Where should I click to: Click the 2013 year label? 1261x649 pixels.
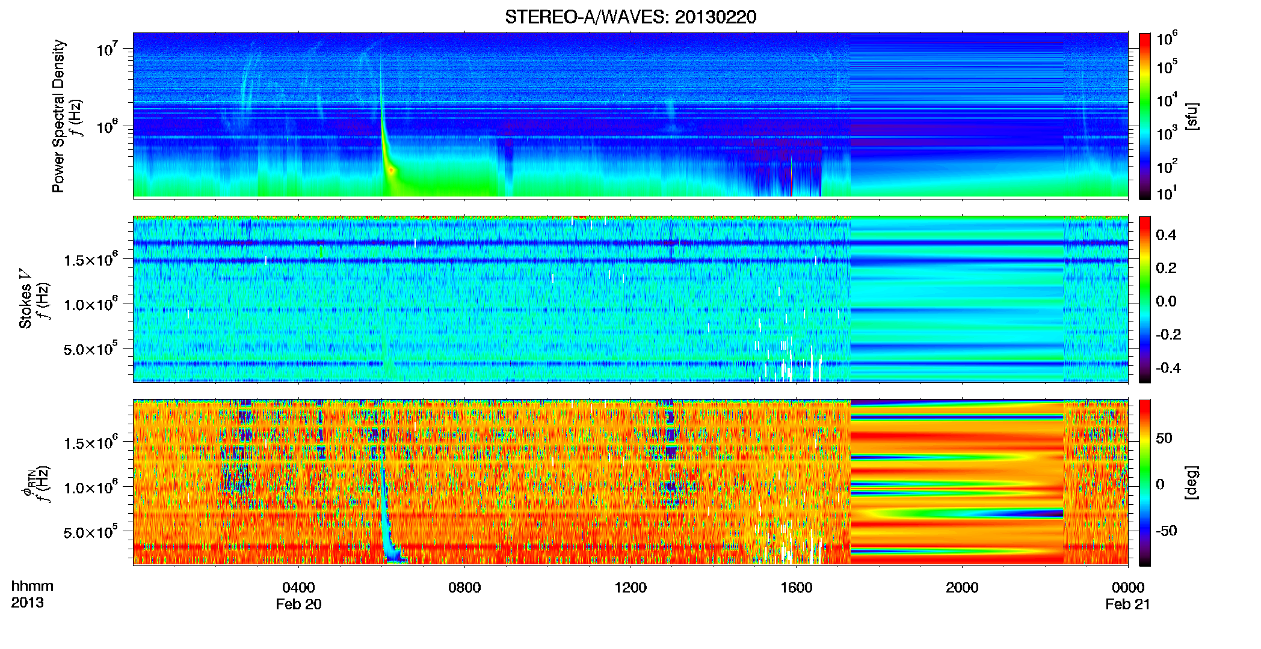click(27, 602)
